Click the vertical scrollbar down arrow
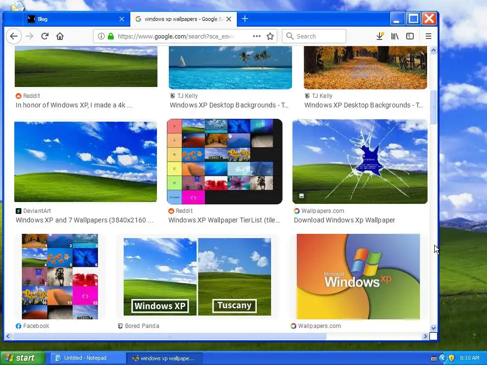 pos(434,328)
